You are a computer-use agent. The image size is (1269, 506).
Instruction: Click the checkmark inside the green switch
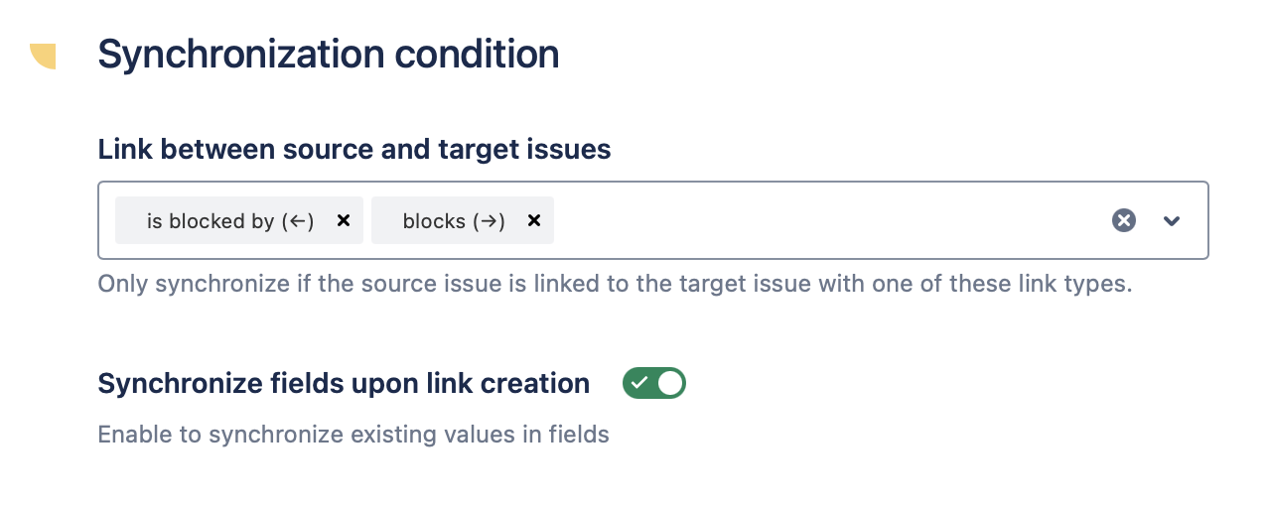tap(639, 383)
